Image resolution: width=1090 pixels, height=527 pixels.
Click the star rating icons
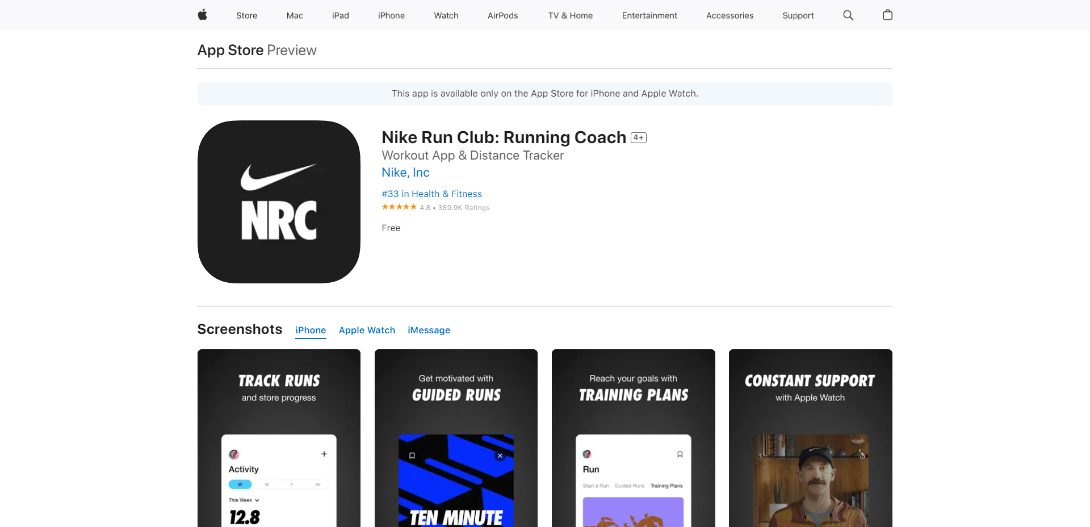[x=399, y=207]
